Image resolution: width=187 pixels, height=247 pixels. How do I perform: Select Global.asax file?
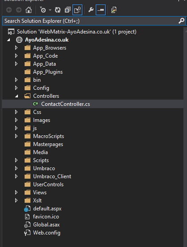[47, 225]
